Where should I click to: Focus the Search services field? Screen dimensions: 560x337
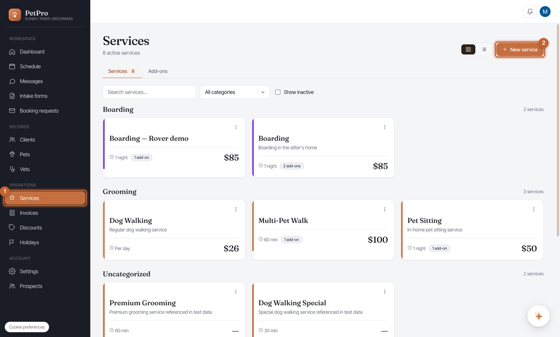[x=149, y=92]
